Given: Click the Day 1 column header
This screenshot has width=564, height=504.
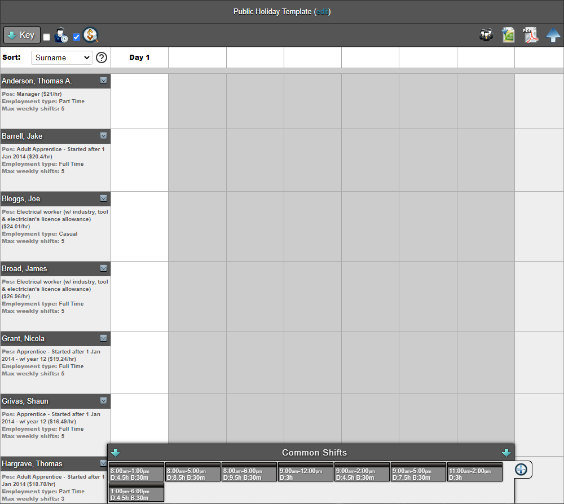Looking at the screenshot, I should point(139,58).
